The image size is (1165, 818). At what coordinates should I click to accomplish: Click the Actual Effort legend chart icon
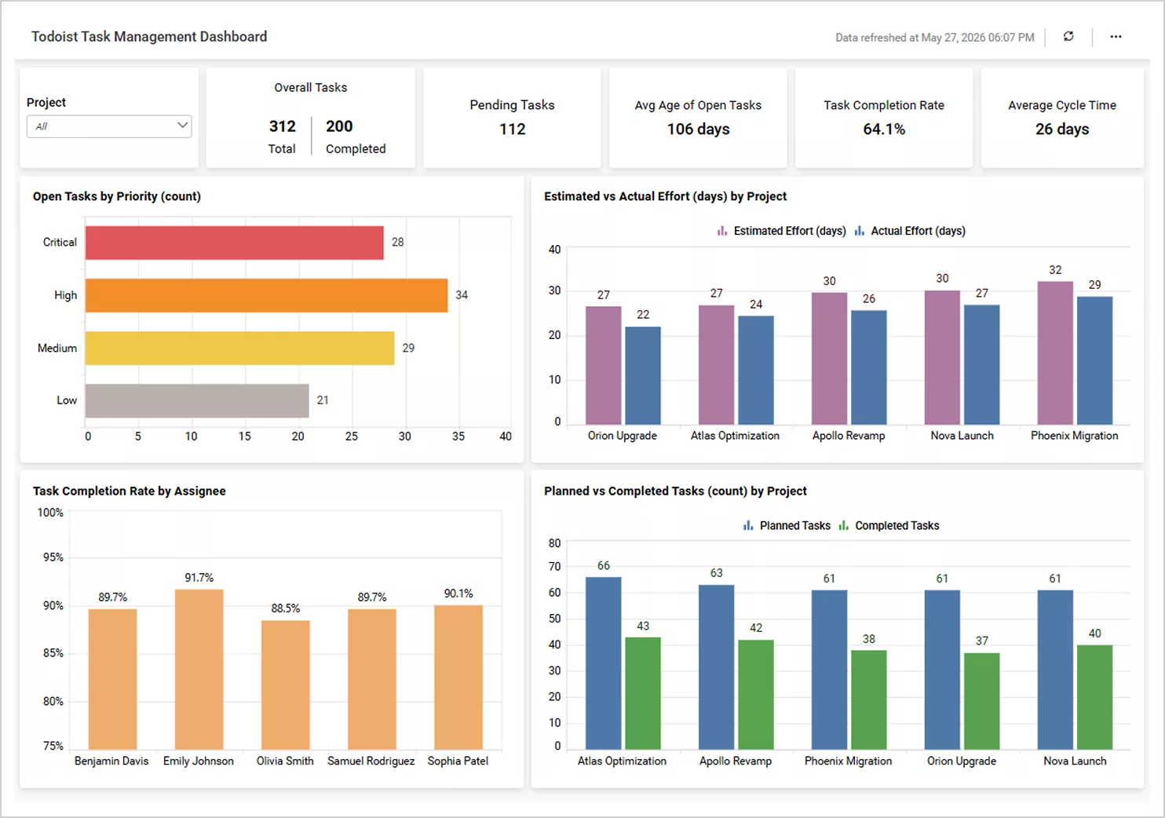pos(860,231)
